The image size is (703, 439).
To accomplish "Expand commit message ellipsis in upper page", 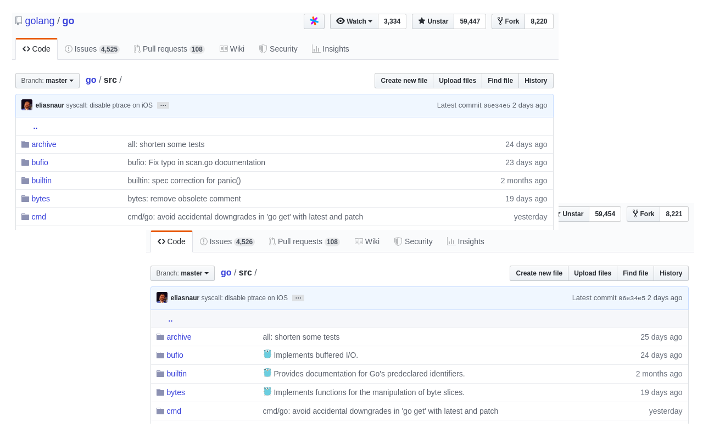I will tap(163, 105).
